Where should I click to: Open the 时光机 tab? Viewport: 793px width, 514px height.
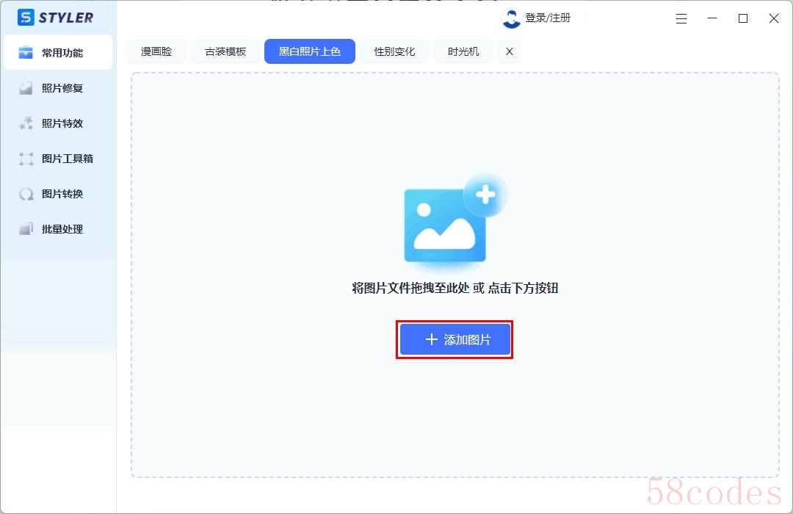[463, 51]
